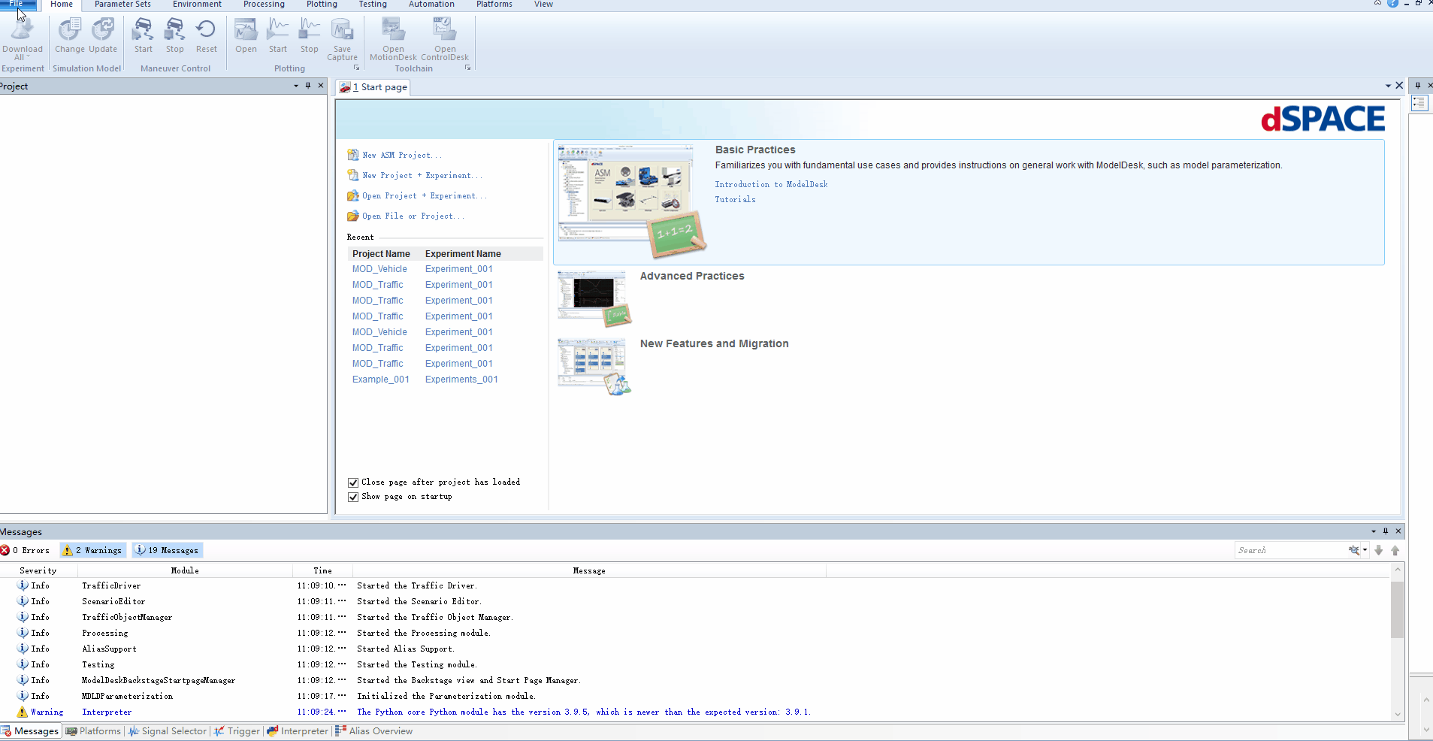The width and height of the screenshot is (1433, 741).
Task: Switch to the Signal Selector bottom tab
Action: click(x=167, y=731)
